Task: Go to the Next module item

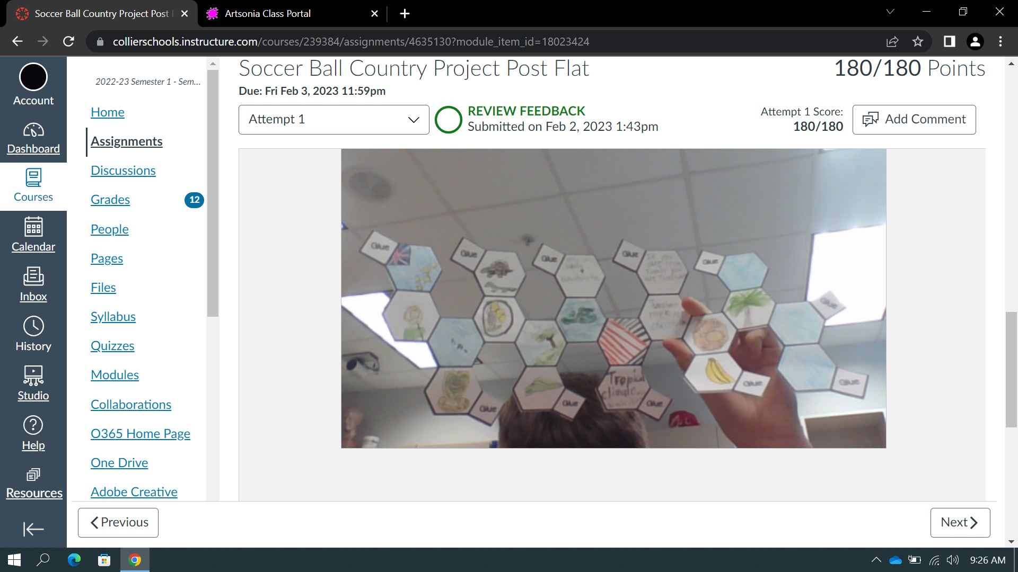Action: (960, 523)
